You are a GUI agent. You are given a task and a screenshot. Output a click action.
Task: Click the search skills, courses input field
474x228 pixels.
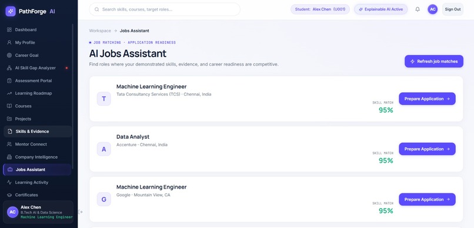pos(165,9)
